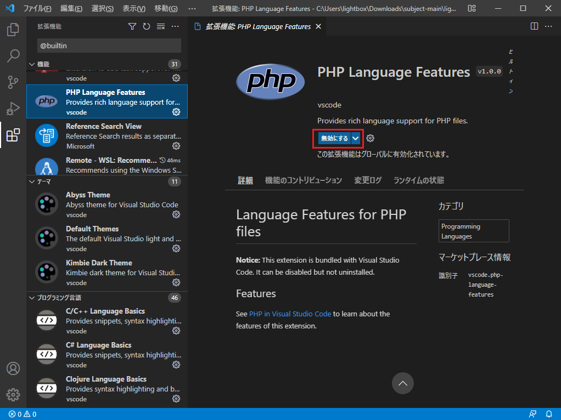Click the Manage gear at bottom of activity bar
This screenshot has height=420, width=561.
coord(13,394)
